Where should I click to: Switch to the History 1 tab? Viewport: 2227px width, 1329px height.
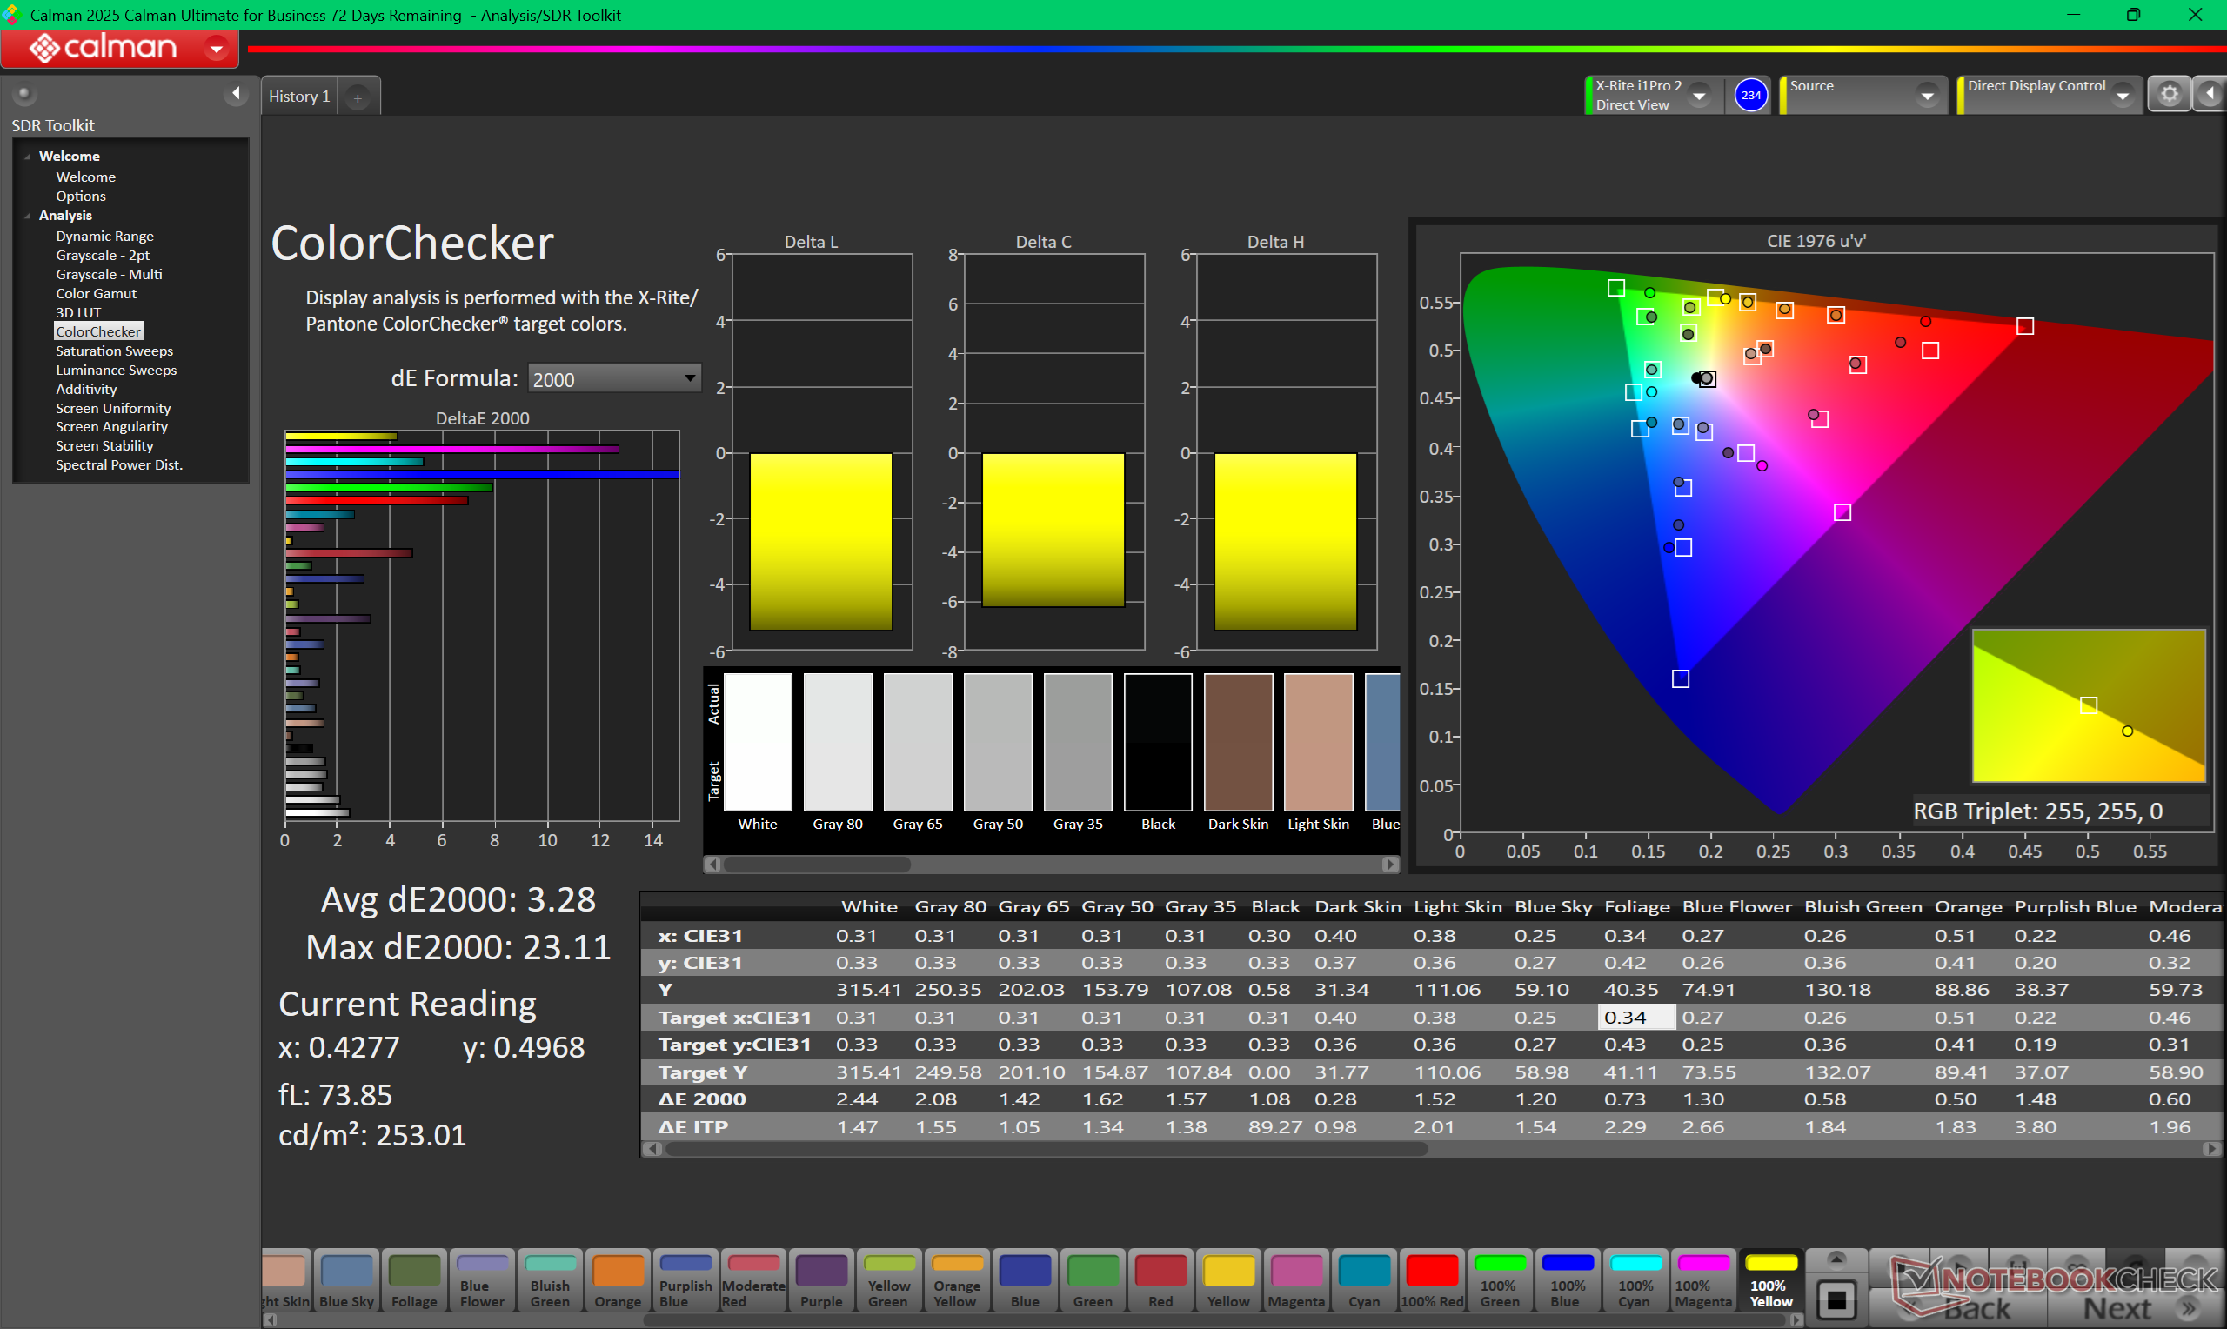299,97
